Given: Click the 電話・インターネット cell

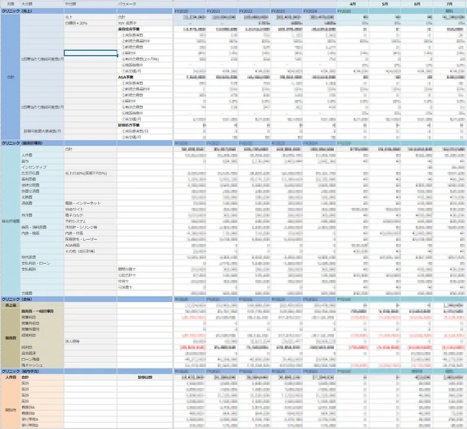Looking at the screenshot, I should coord(90,203).
